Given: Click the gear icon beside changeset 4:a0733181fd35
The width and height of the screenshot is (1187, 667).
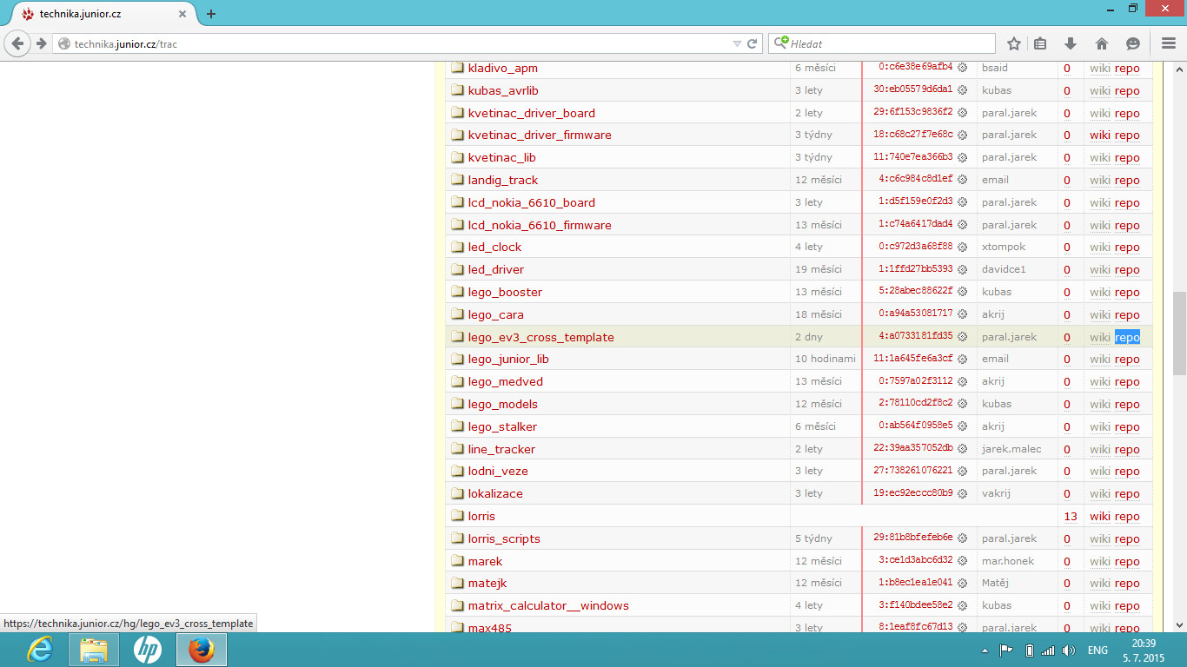Looking at the screenshot, I should (962, 337).
